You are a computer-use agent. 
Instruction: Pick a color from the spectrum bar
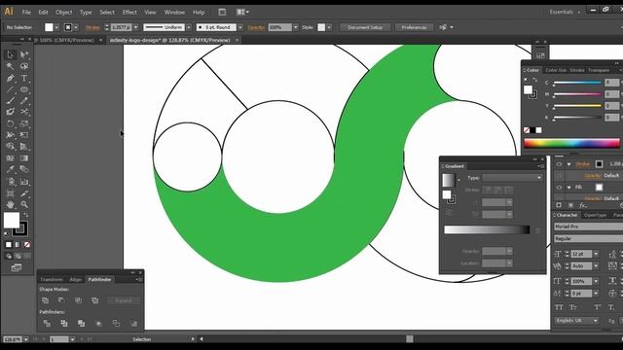[x=571, y=143]
